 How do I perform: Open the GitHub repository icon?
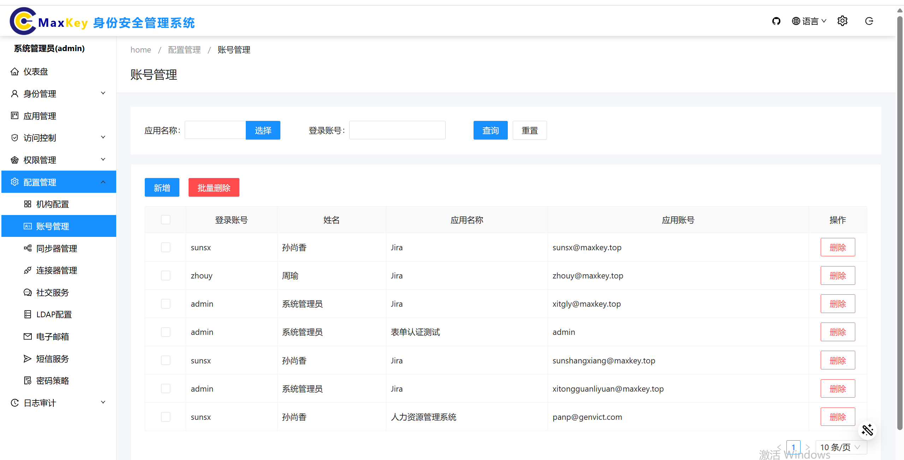pyautogui.click(x=776, y=21)
